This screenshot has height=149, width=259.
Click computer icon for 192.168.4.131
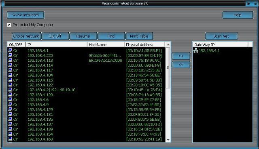10,114
